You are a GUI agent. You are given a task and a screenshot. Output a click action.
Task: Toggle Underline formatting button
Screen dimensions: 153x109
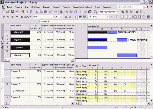click(x=75, y=17)
